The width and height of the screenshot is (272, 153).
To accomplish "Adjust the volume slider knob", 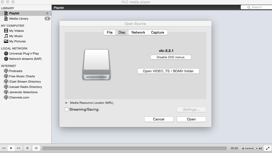I will coord(255,148).
